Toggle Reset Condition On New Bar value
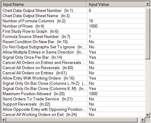Image resolution: width=151 pixels, height=123 pixels. tap(116, 42)
